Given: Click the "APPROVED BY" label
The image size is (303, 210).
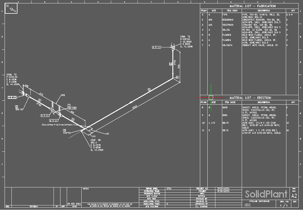Looking at the screenshot, I should [201, 204].
